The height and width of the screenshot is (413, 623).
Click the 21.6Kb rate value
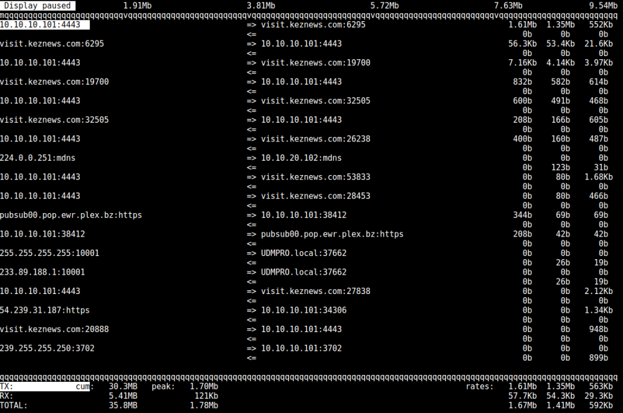coord(598,44)
